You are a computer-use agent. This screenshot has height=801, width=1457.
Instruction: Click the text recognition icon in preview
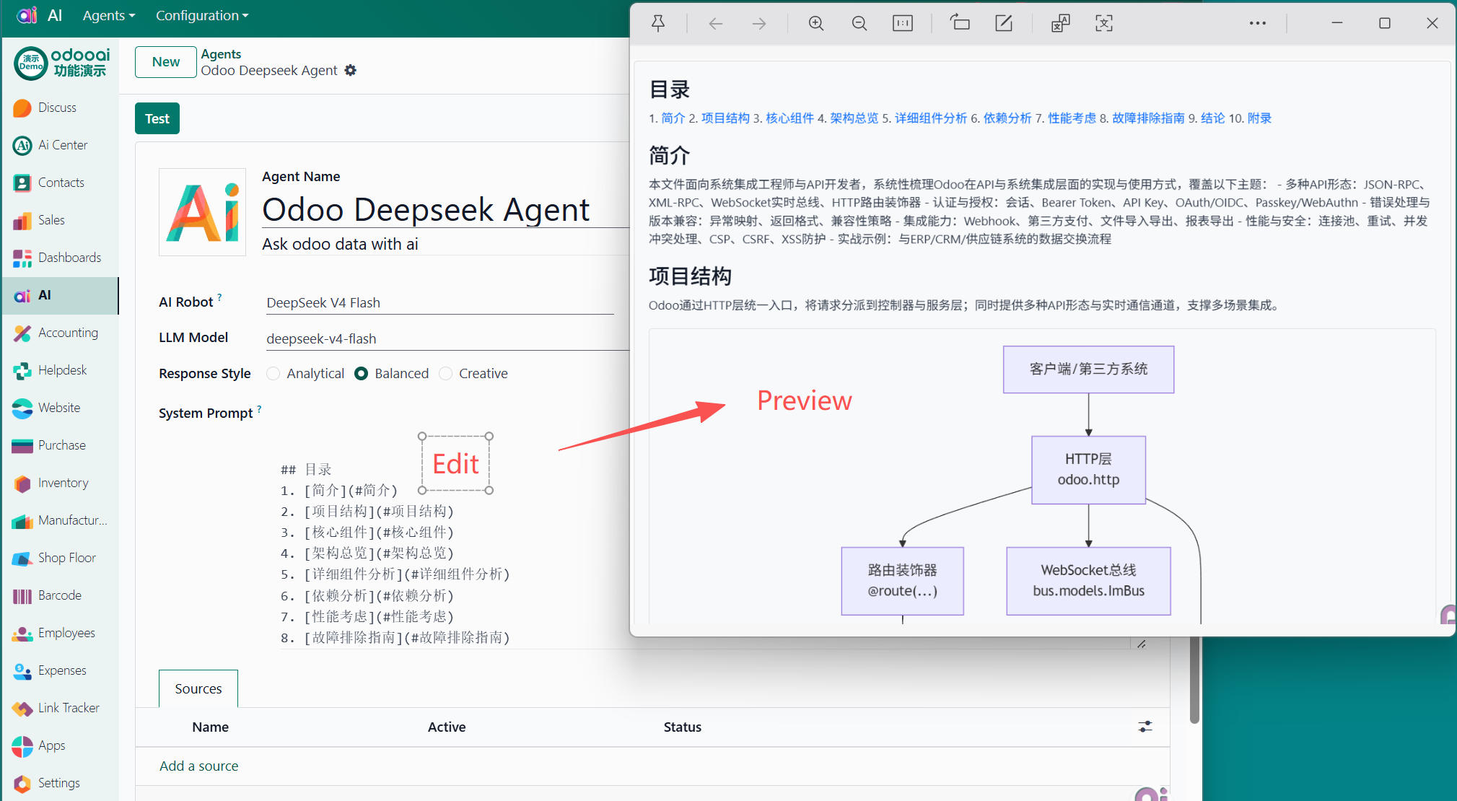pos(1104,23)
